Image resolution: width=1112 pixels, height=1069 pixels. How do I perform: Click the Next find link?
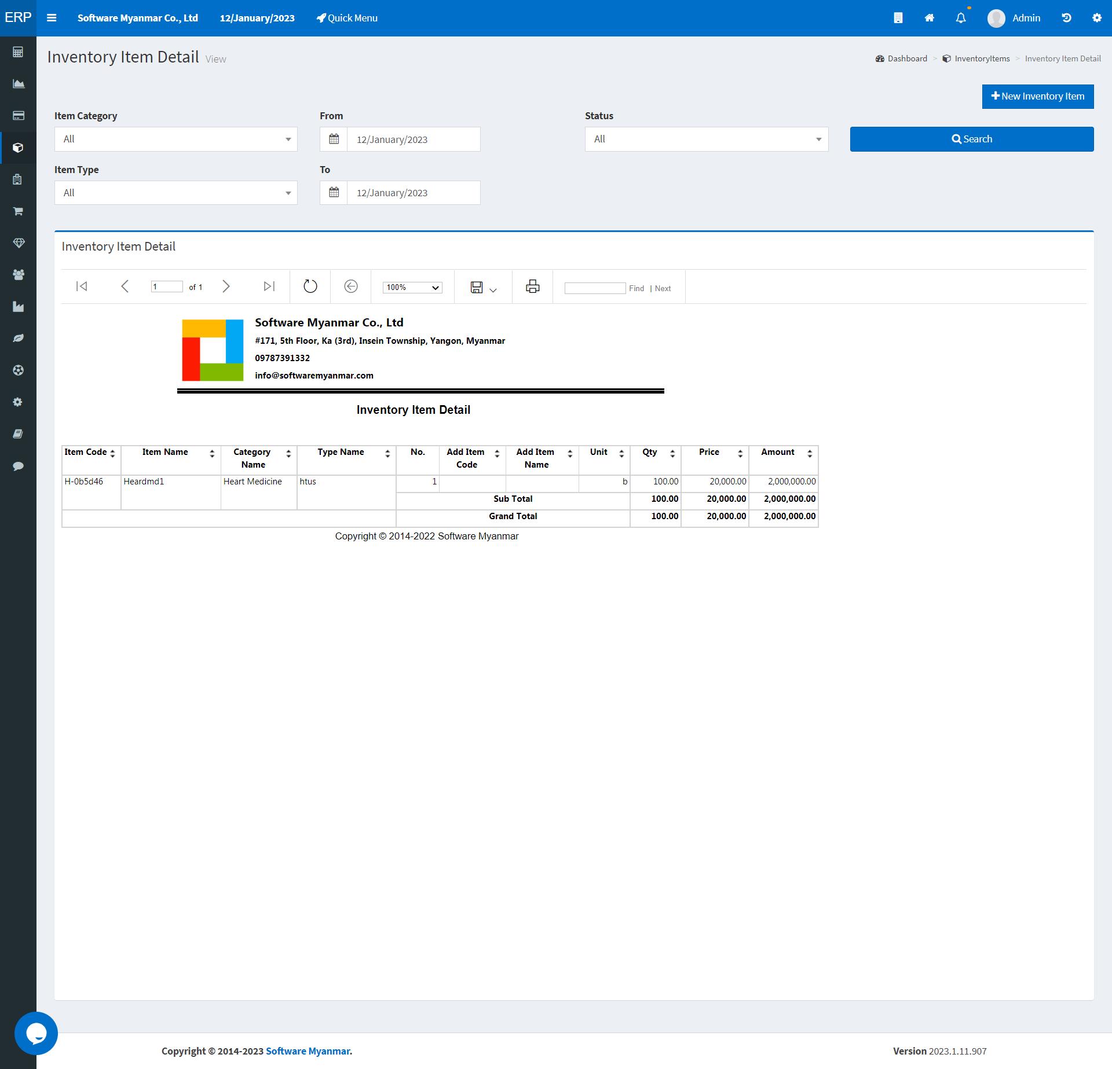pyautogui.click(x=663, y=288)
